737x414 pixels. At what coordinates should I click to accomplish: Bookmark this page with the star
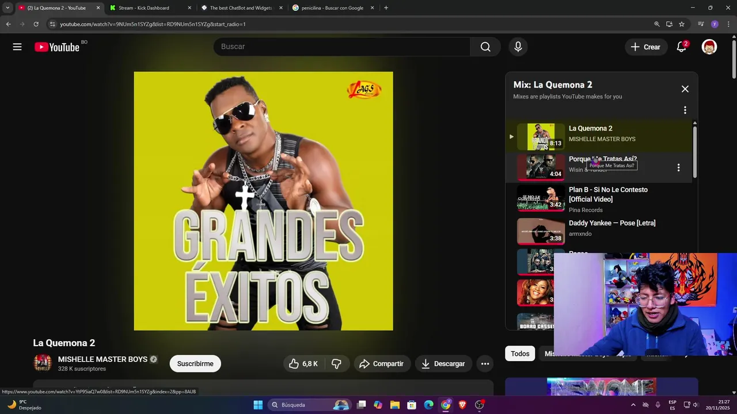pos(682,24)
